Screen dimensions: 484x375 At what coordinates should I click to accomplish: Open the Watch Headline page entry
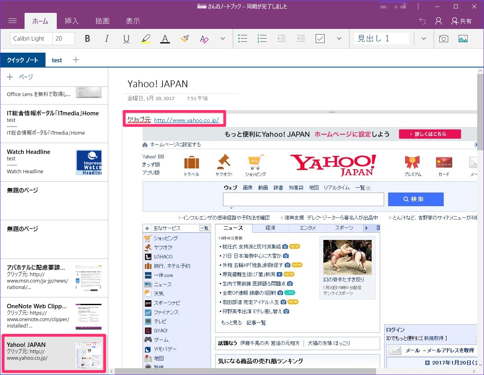54,162
